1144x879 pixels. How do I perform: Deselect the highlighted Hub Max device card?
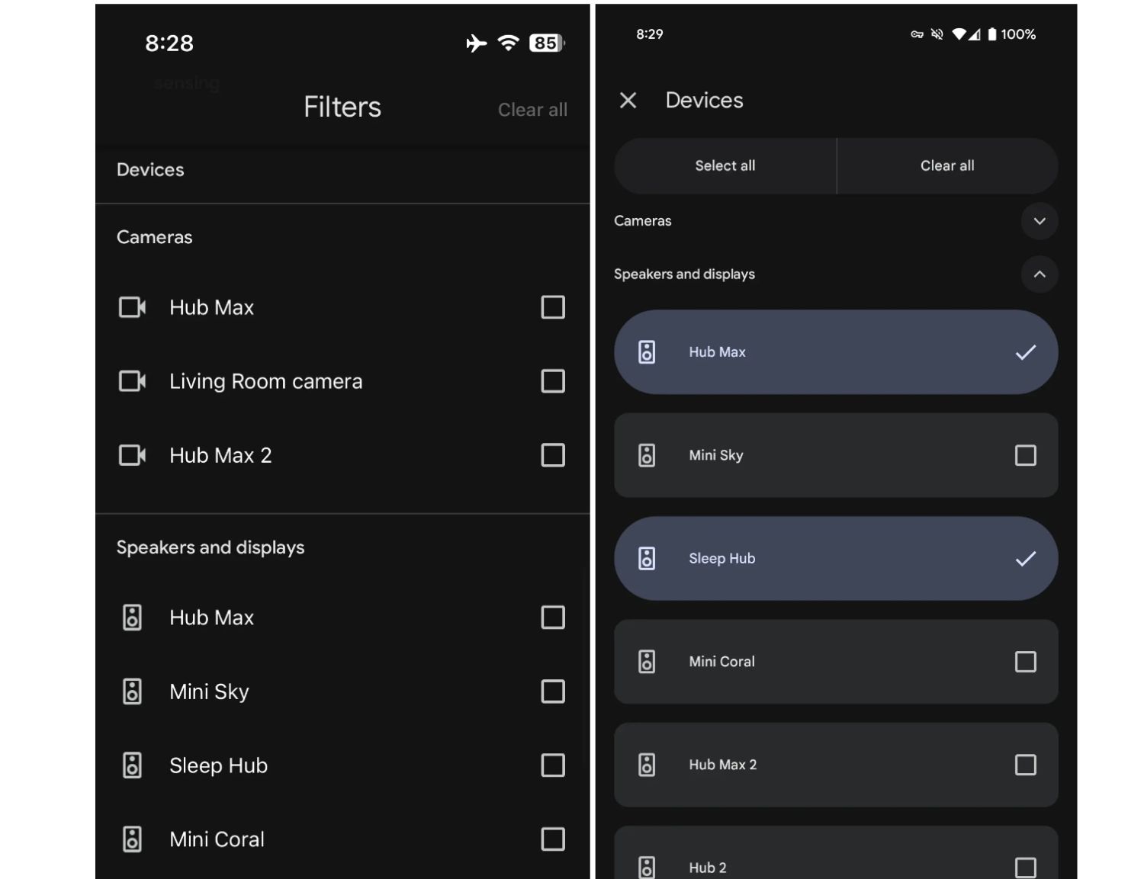pyautogui.click(x=835, y=352)
